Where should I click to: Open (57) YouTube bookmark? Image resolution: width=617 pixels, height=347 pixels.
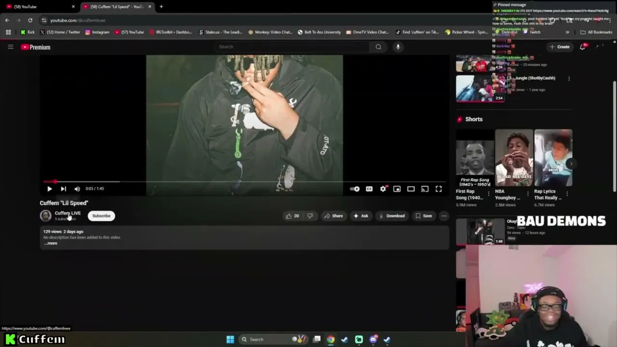129,32
